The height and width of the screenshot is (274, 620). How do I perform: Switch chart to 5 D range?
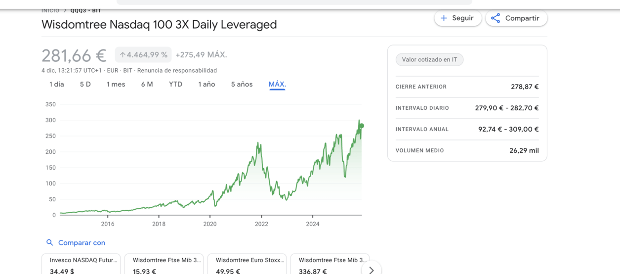85,85
